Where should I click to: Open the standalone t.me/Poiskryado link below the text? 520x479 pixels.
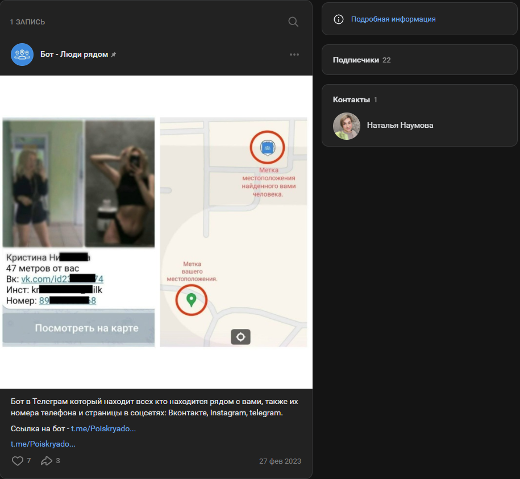coord(43,444)
